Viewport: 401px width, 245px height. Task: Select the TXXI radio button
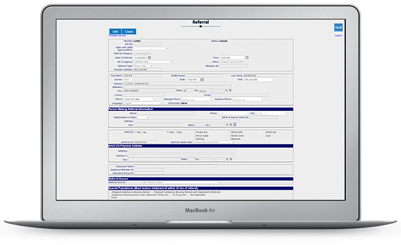point(175,132)
